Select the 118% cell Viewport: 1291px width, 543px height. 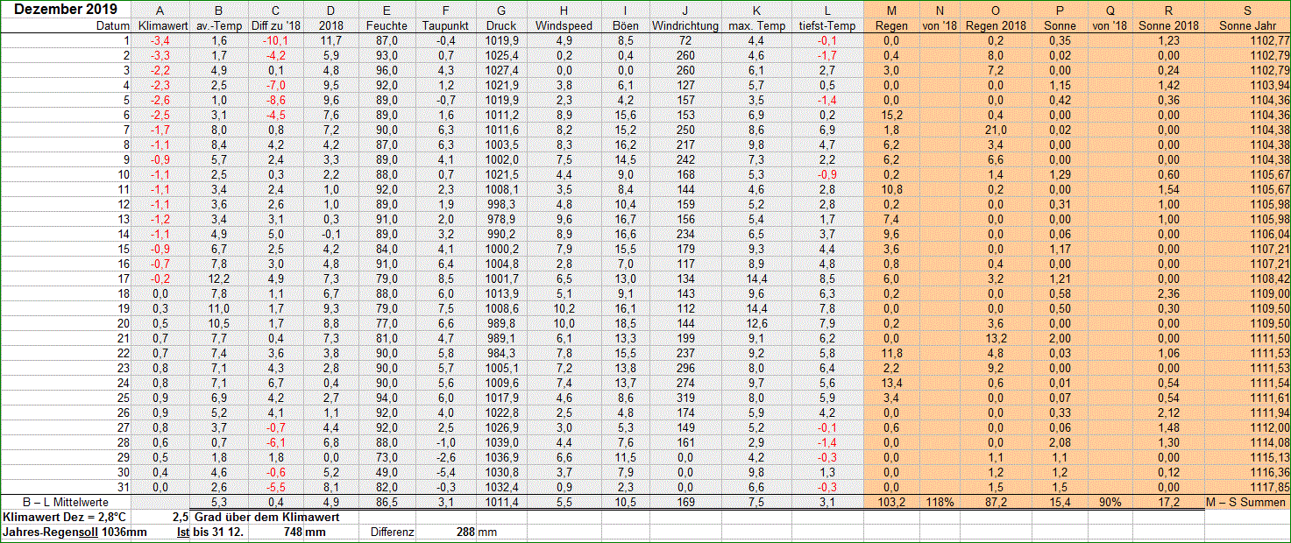[x=940, y=503]
